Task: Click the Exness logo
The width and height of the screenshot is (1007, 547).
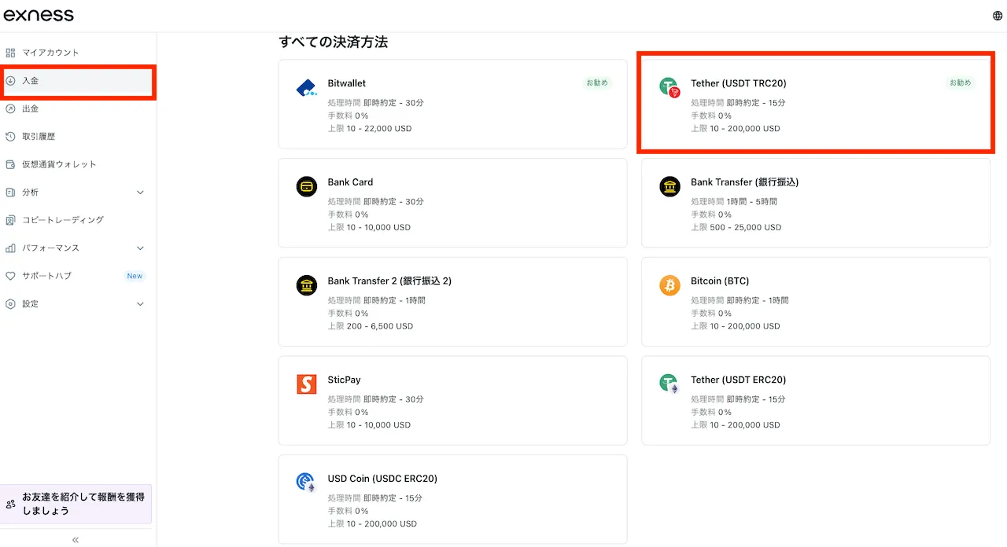Action: [39, 15]
